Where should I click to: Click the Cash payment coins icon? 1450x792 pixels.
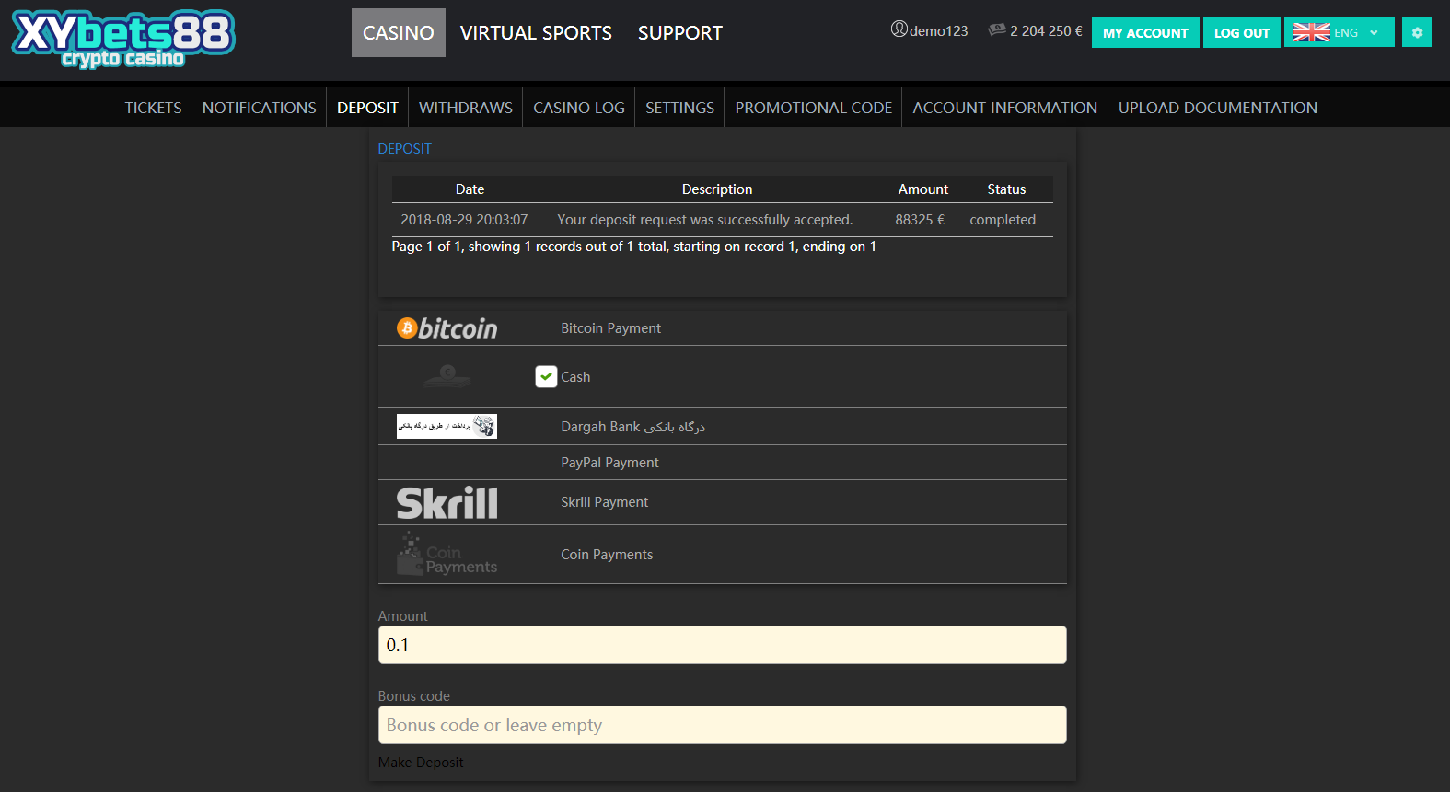coord(447,376)
